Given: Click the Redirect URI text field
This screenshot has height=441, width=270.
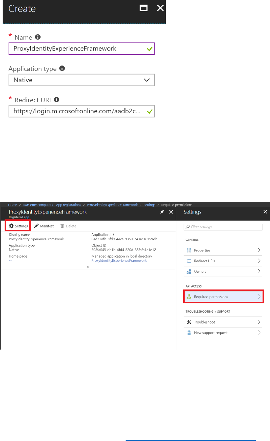Looking at the screenshot, I should pyautogui.click(x=78, y=112).
